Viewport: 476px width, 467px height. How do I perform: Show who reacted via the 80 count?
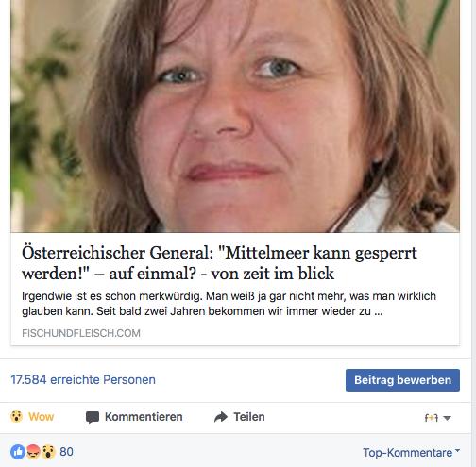[66, 452]
